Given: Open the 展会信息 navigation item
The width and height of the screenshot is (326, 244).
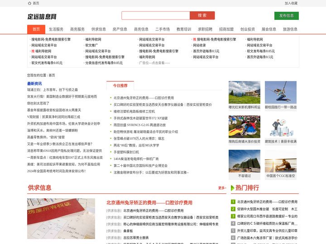Looking at the screenshot, I should [x=269, y=29].
